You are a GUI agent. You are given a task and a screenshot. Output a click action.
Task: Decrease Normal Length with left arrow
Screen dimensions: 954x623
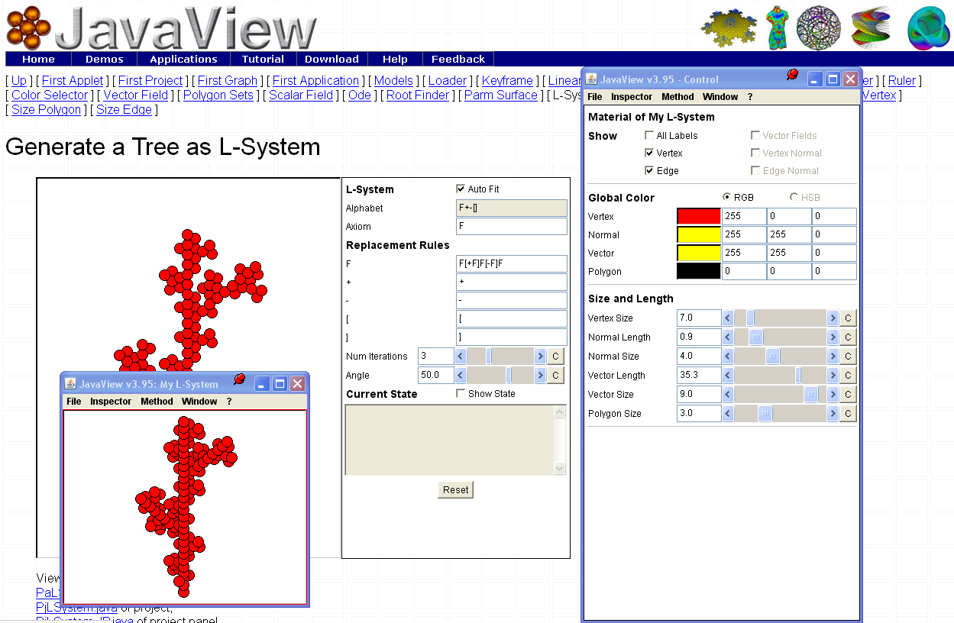tap(728, 337)
